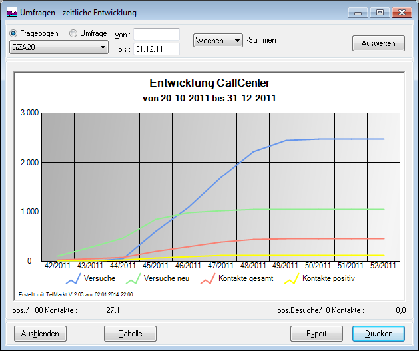Select the Umfrage radio button

point(73,33)
